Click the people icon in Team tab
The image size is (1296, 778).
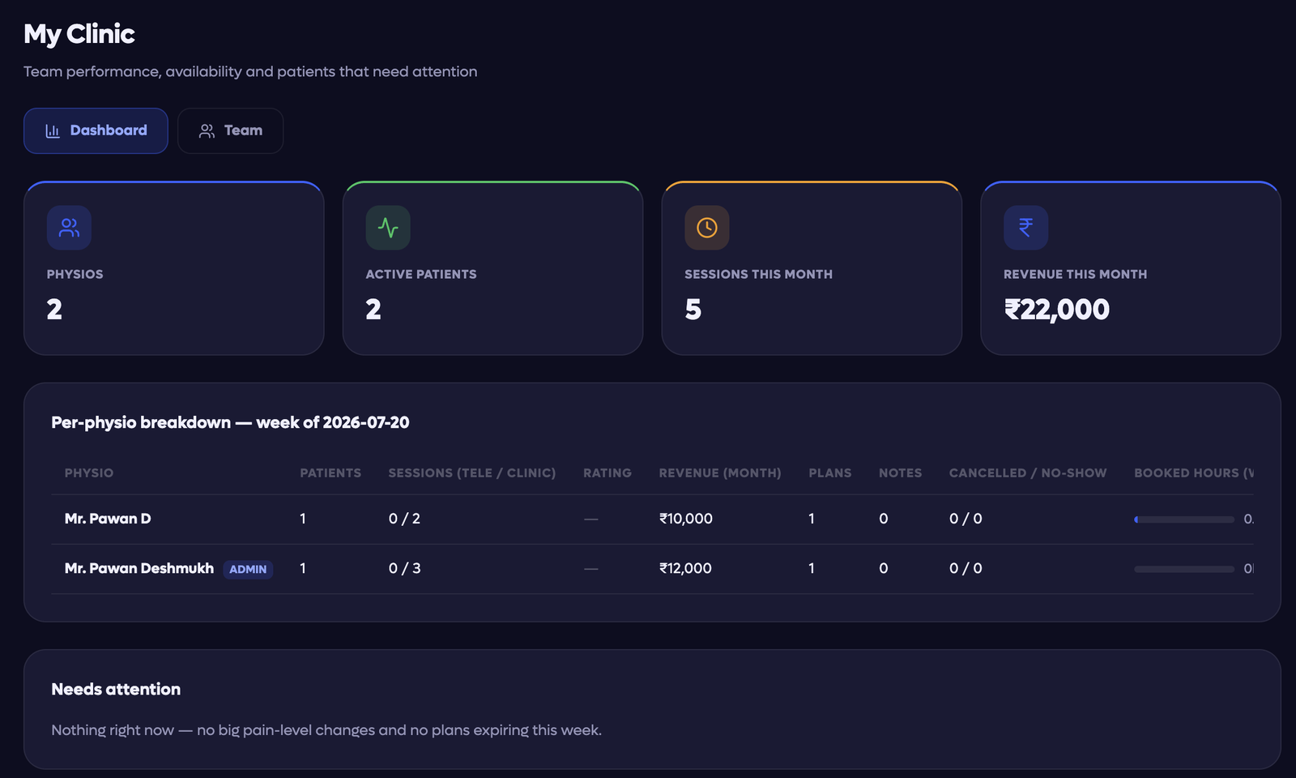(x=207, y=130)
